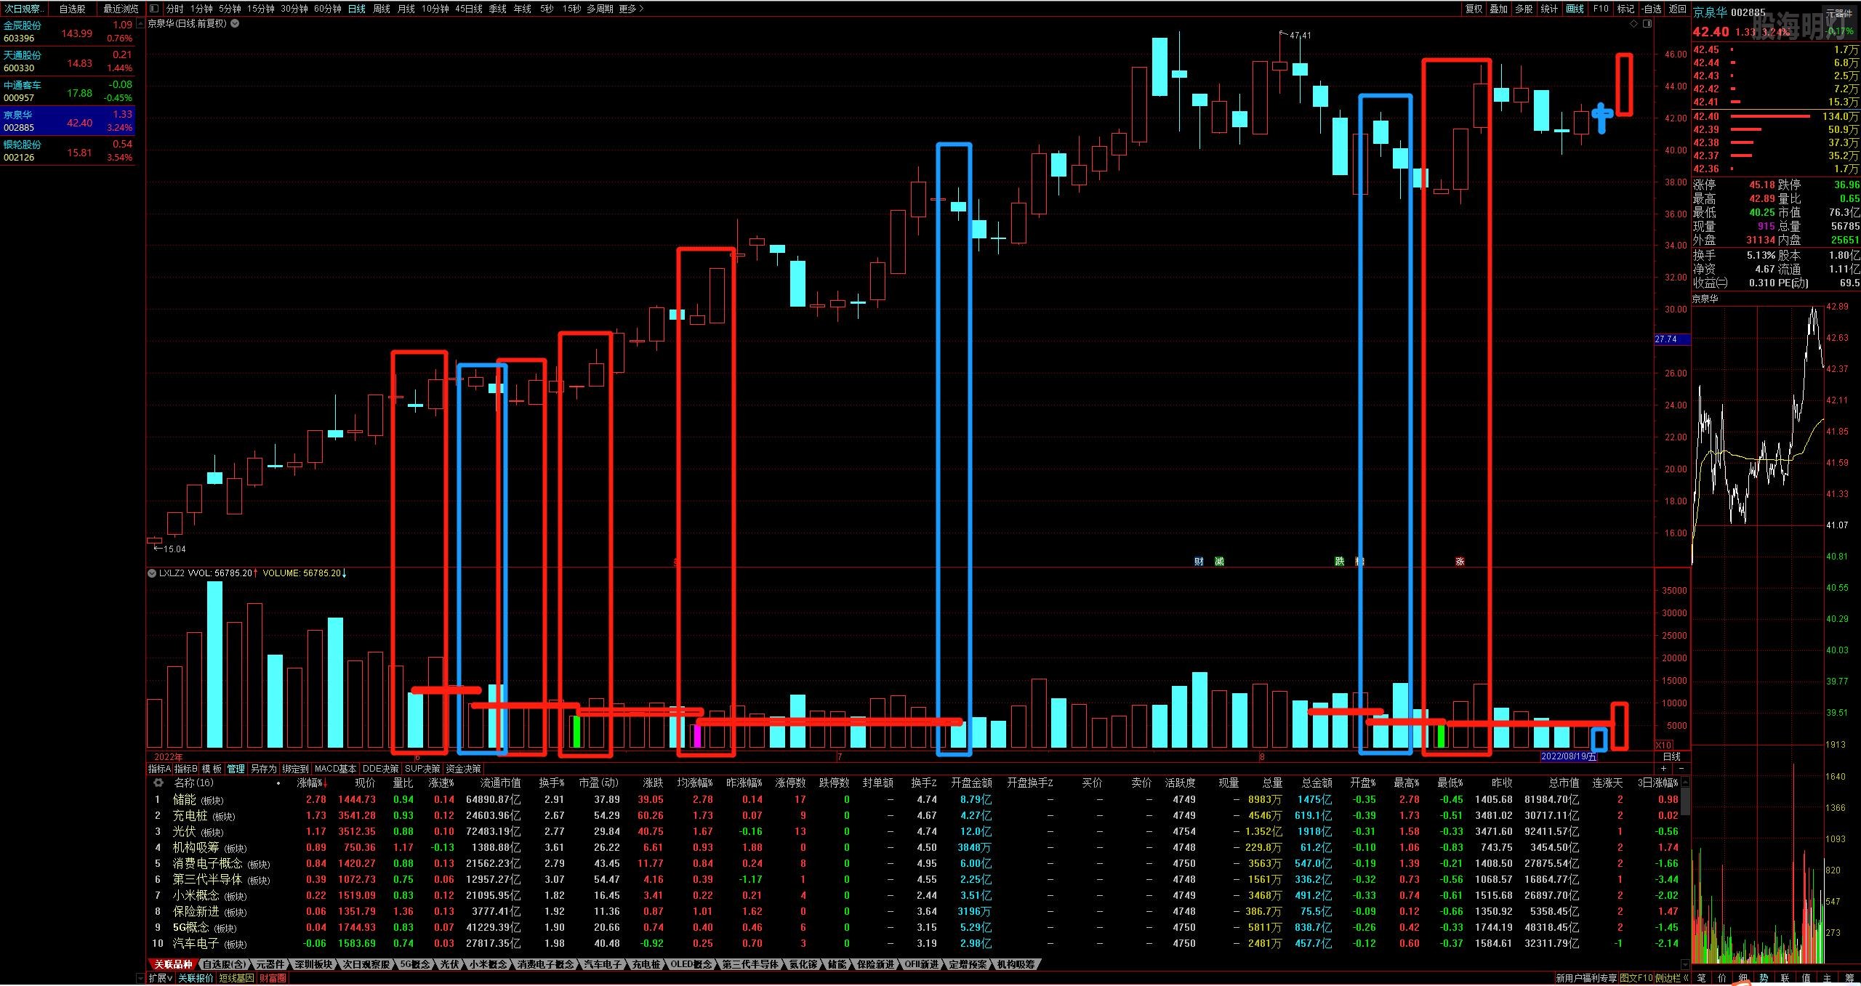Open the 多周期 multi-period view
Viewport: 1861px width, 986px height.
click(600, 9)
